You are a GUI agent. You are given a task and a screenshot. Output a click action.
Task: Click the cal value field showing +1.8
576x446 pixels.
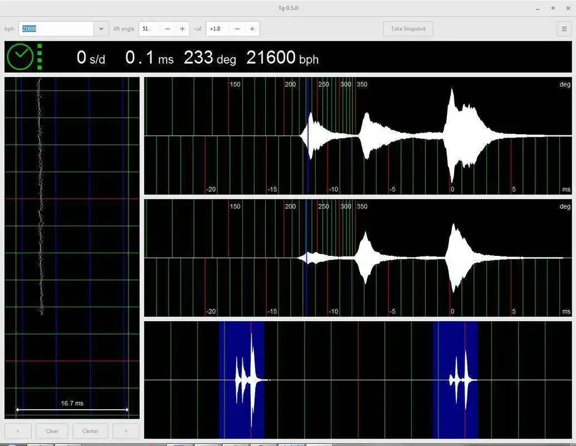218,29
